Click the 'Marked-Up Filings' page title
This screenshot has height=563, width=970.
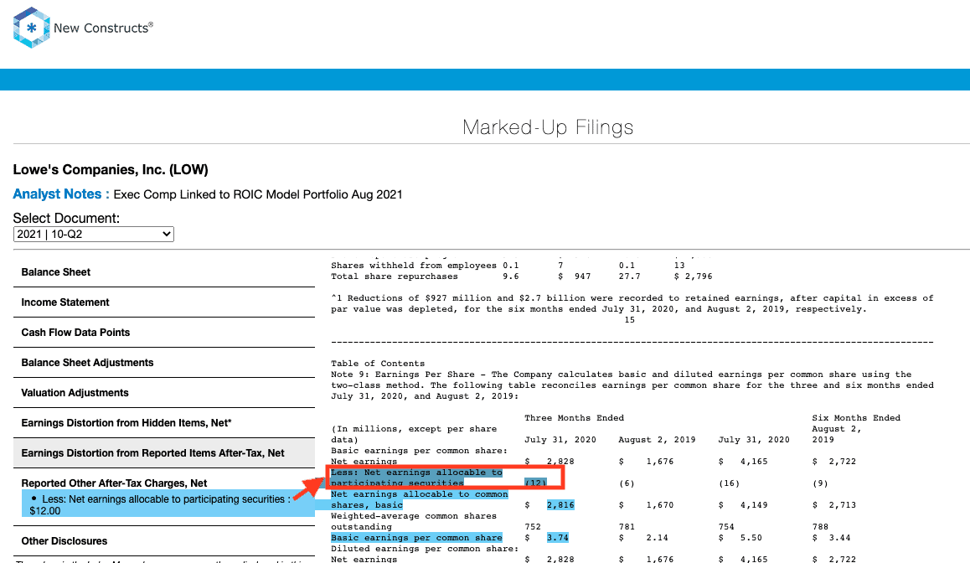tap(548, 127)
